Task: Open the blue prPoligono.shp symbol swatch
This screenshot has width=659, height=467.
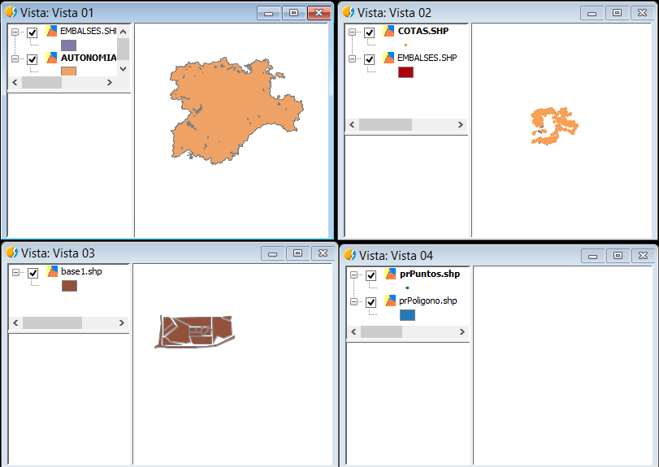Action: (x=407, y=315)
